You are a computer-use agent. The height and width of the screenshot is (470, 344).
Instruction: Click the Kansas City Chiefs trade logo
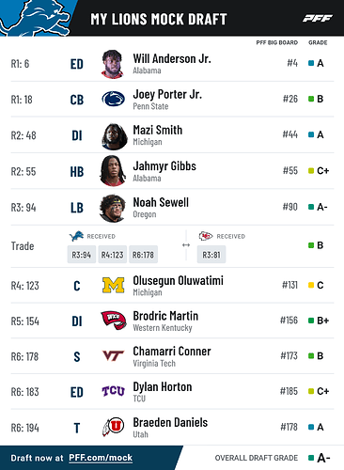[206, 236]
